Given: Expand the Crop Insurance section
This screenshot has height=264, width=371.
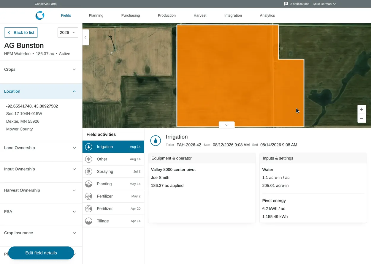Looking at the screenshot, I should pos(41,233).
